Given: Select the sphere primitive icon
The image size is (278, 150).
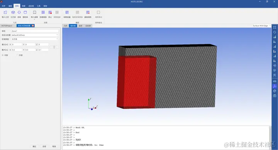Looking at the screenshot, I should pyautogui.click(x=19, y=12).
